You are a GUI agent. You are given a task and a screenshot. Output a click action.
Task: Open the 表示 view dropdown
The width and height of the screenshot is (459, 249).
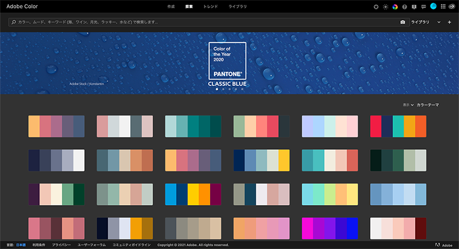[408, 105]
